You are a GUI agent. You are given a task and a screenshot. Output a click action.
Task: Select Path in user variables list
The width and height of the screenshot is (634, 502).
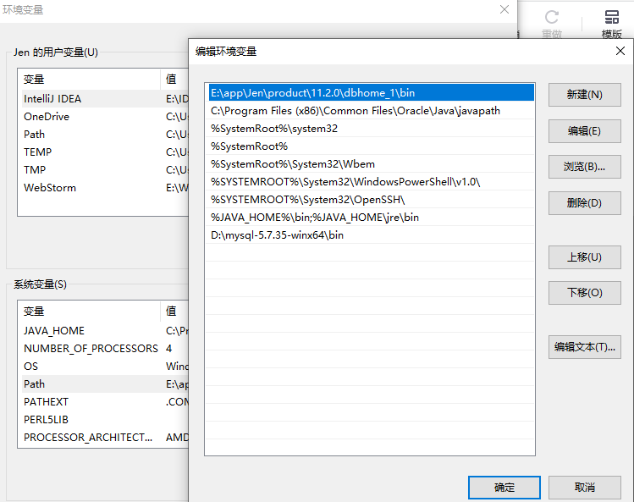(x=105, y=135)
